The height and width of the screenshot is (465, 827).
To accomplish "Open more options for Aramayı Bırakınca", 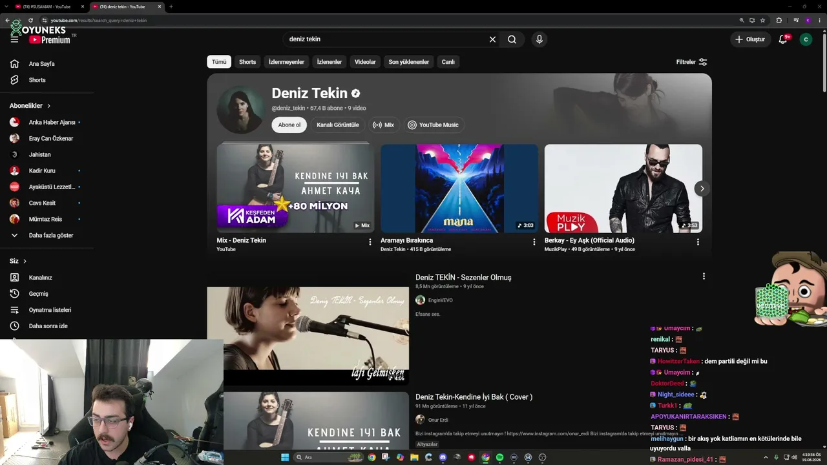I will tap(534, 242).
